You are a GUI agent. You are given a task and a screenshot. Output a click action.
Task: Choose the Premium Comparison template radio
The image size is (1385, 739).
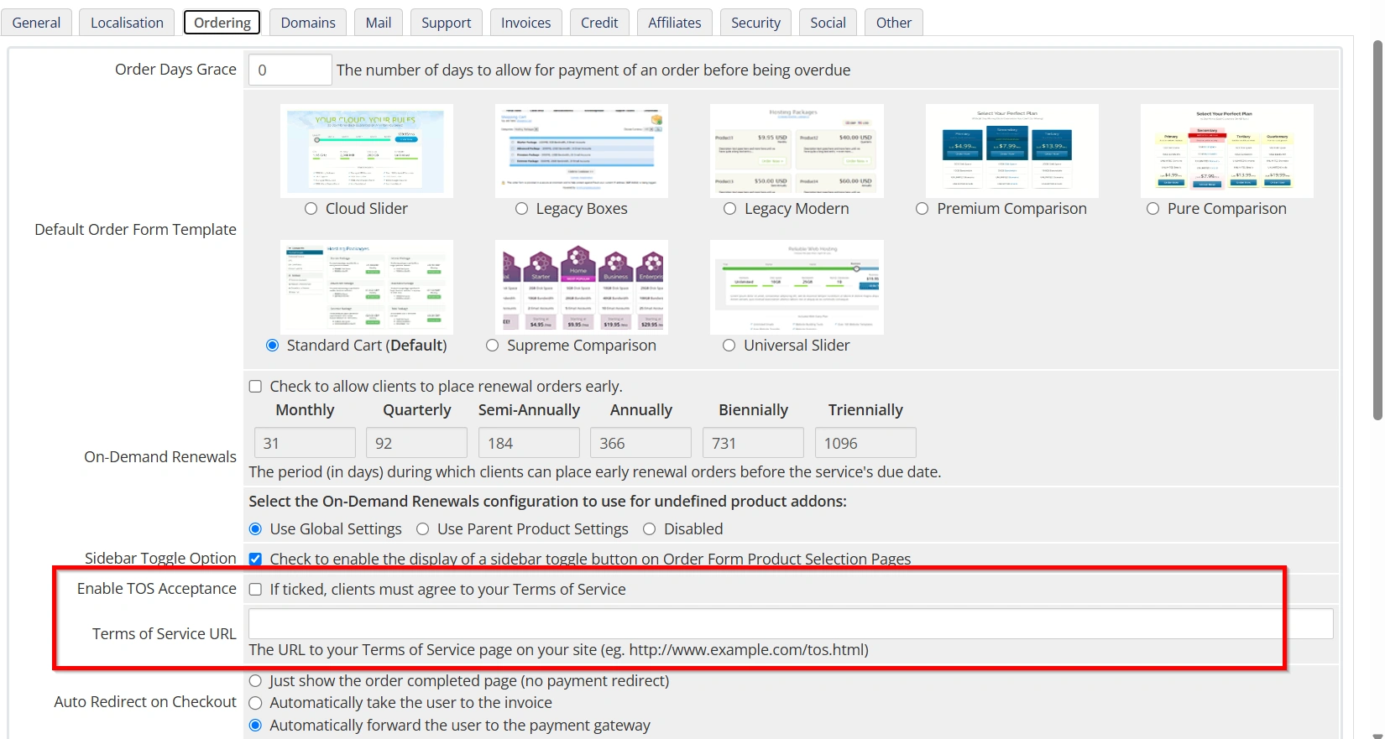[x=922, y=209]
